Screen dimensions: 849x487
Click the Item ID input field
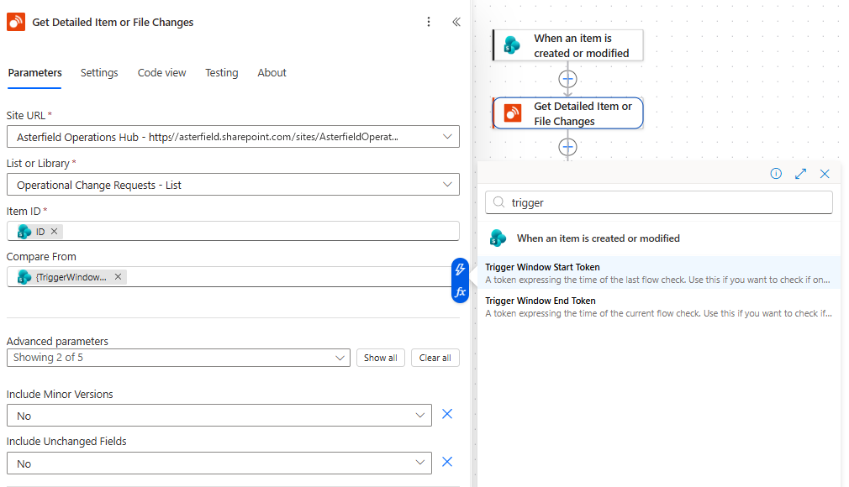233,231
